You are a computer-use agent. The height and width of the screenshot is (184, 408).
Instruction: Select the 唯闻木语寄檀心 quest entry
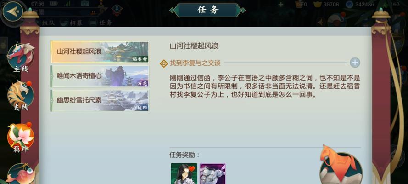tap(100, 76)
